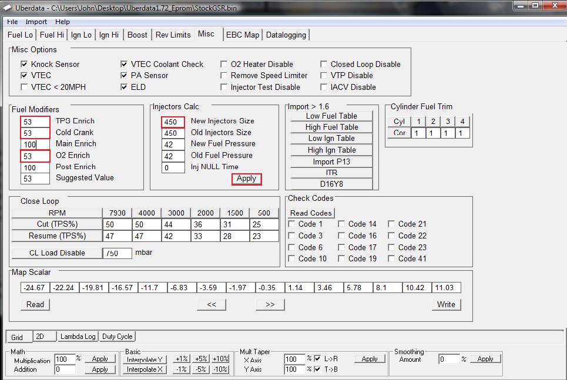Screen dimensions: 567x380
Task: Import the High Ign Table
Action: [x=331, y=150]
